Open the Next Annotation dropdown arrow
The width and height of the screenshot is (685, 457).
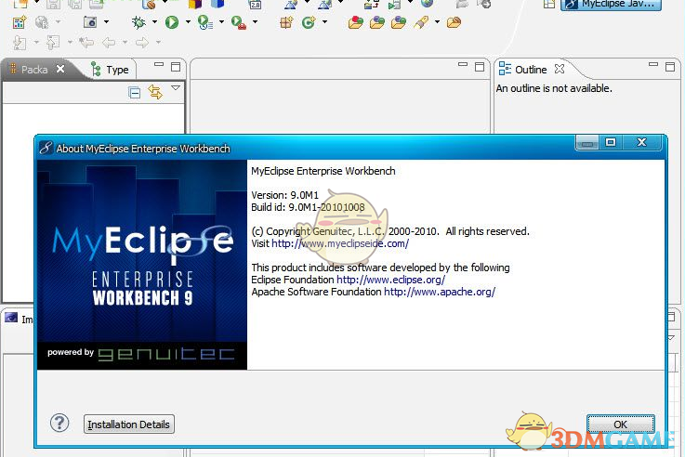(36, 43)
